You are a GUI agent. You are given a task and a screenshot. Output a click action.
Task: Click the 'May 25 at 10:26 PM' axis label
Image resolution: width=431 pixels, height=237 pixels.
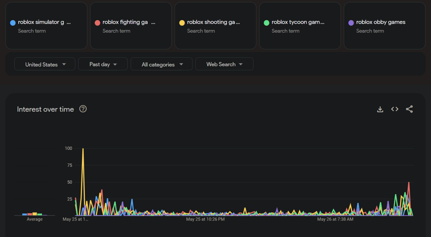click(x=205, y=219)
